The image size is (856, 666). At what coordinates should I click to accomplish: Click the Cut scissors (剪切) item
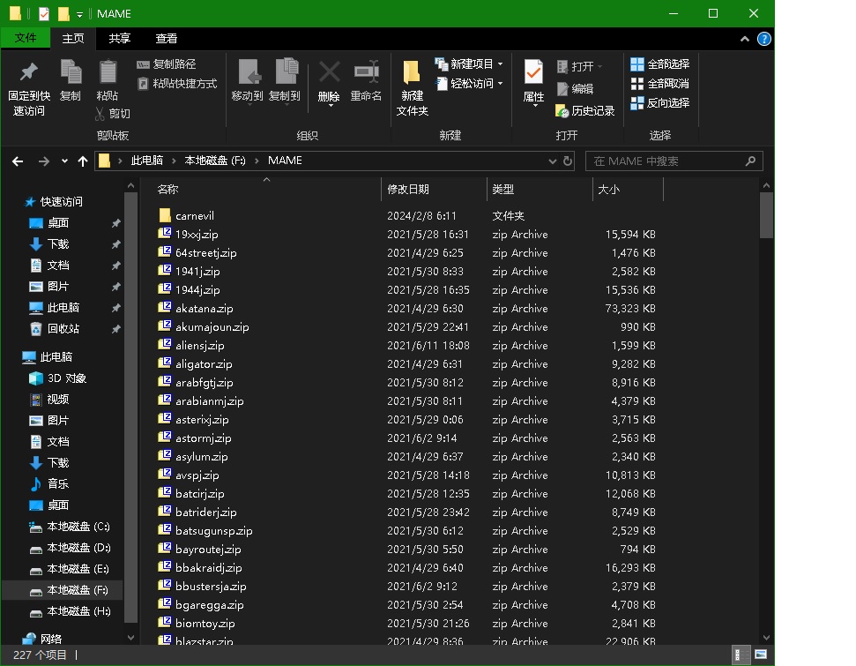click(113, 113)
